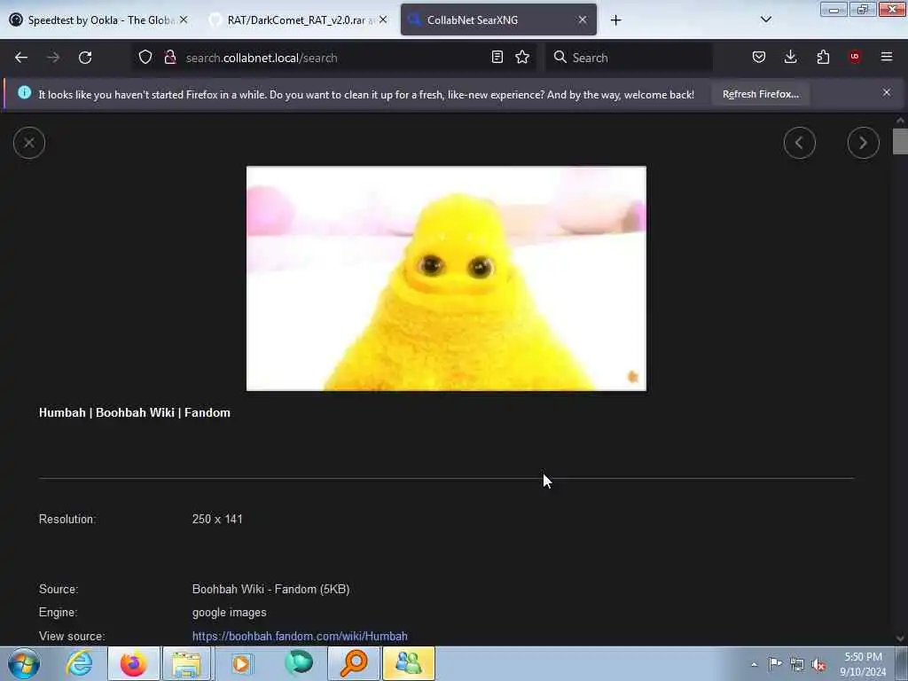Reload the current page
Screen dimensions: 908x681
click(85, 58)
